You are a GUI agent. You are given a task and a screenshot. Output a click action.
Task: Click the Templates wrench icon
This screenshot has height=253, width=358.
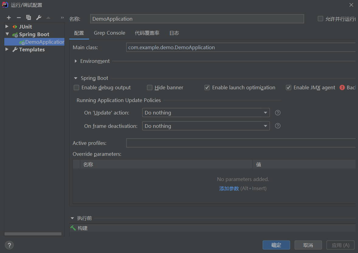click(x=15, y=50)
